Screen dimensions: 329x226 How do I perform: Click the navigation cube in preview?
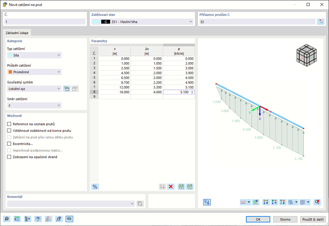[306, 55]
